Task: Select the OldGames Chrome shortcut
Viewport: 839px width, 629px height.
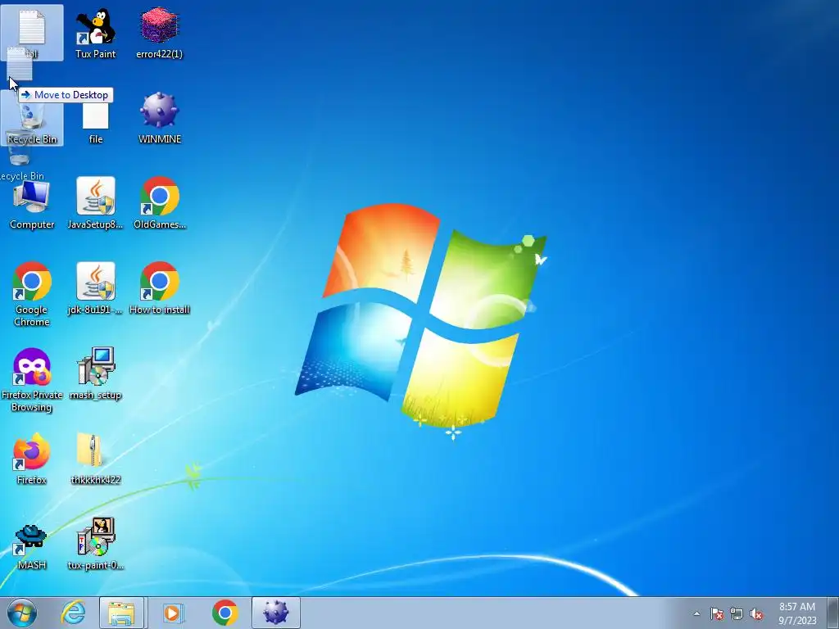Action: tap(159, 204)
